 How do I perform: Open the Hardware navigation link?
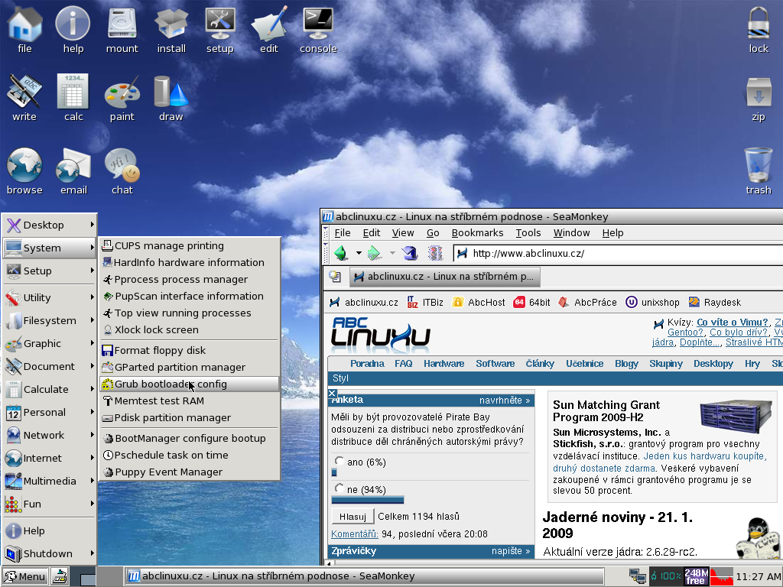pos(444,363)
